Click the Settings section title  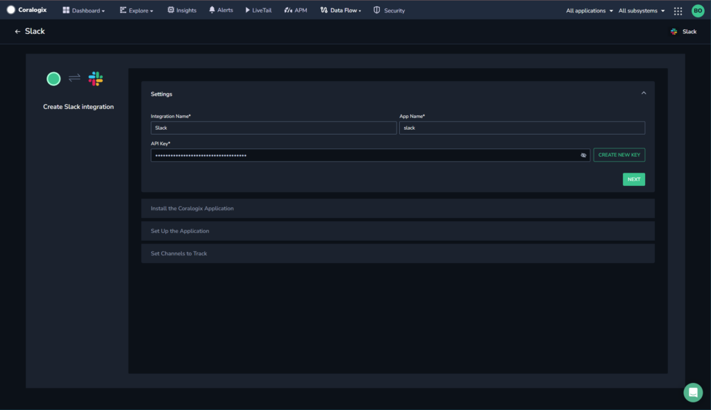tap(161, 94)
